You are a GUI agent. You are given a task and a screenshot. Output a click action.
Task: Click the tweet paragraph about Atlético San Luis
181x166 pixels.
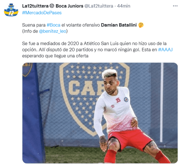[97, 50]
